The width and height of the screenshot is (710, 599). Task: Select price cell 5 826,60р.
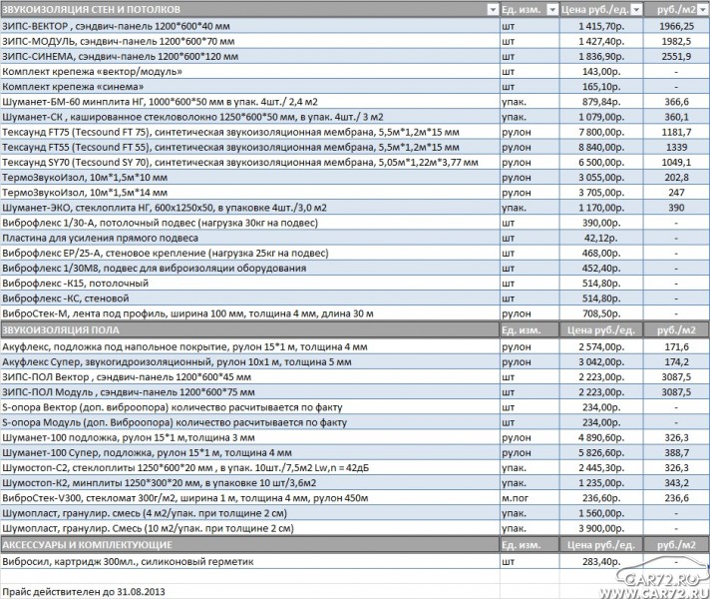point(601,452)
